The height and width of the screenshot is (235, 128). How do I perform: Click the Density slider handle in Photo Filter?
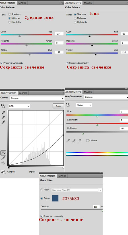click(102, 211)
